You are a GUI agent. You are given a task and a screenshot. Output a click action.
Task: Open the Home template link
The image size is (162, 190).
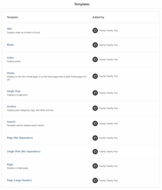click(11, 73)
